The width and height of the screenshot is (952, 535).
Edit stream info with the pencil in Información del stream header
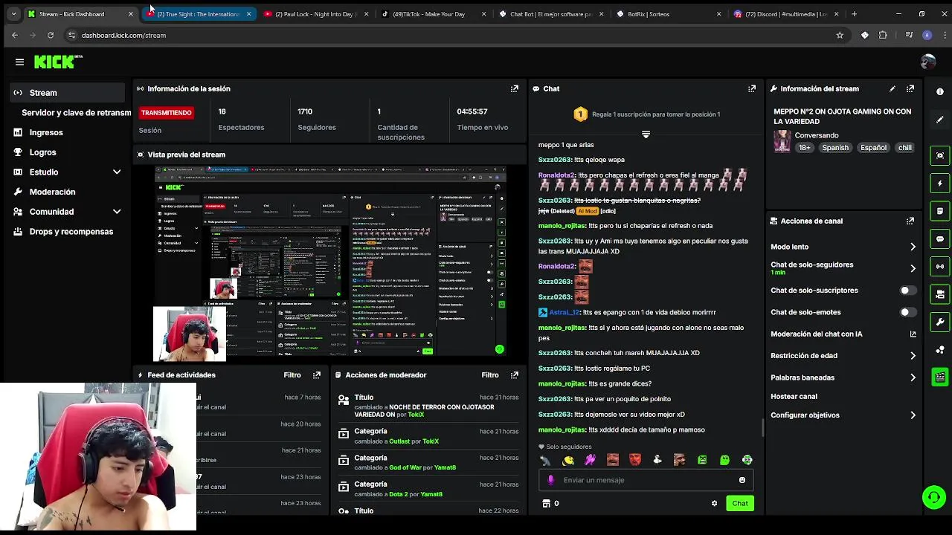point(892,88)
